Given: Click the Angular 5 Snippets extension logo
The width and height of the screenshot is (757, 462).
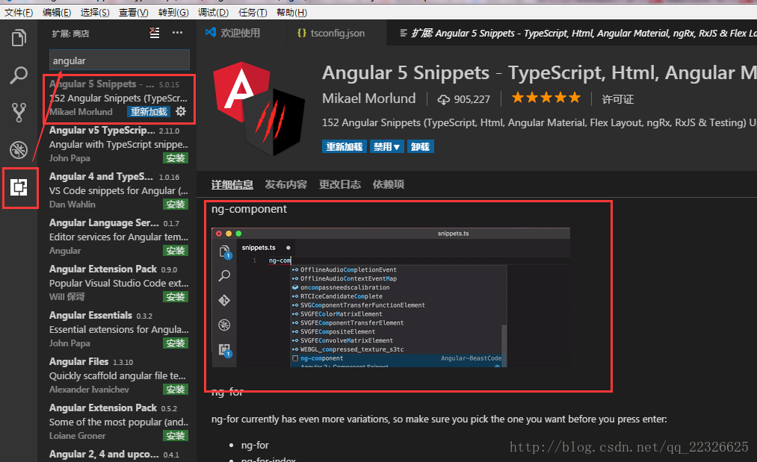Looking at the screenshot, I should click(259, 108).
